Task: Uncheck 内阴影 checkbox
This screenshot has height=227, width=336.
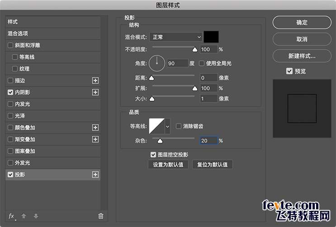Action: (10, 92)
